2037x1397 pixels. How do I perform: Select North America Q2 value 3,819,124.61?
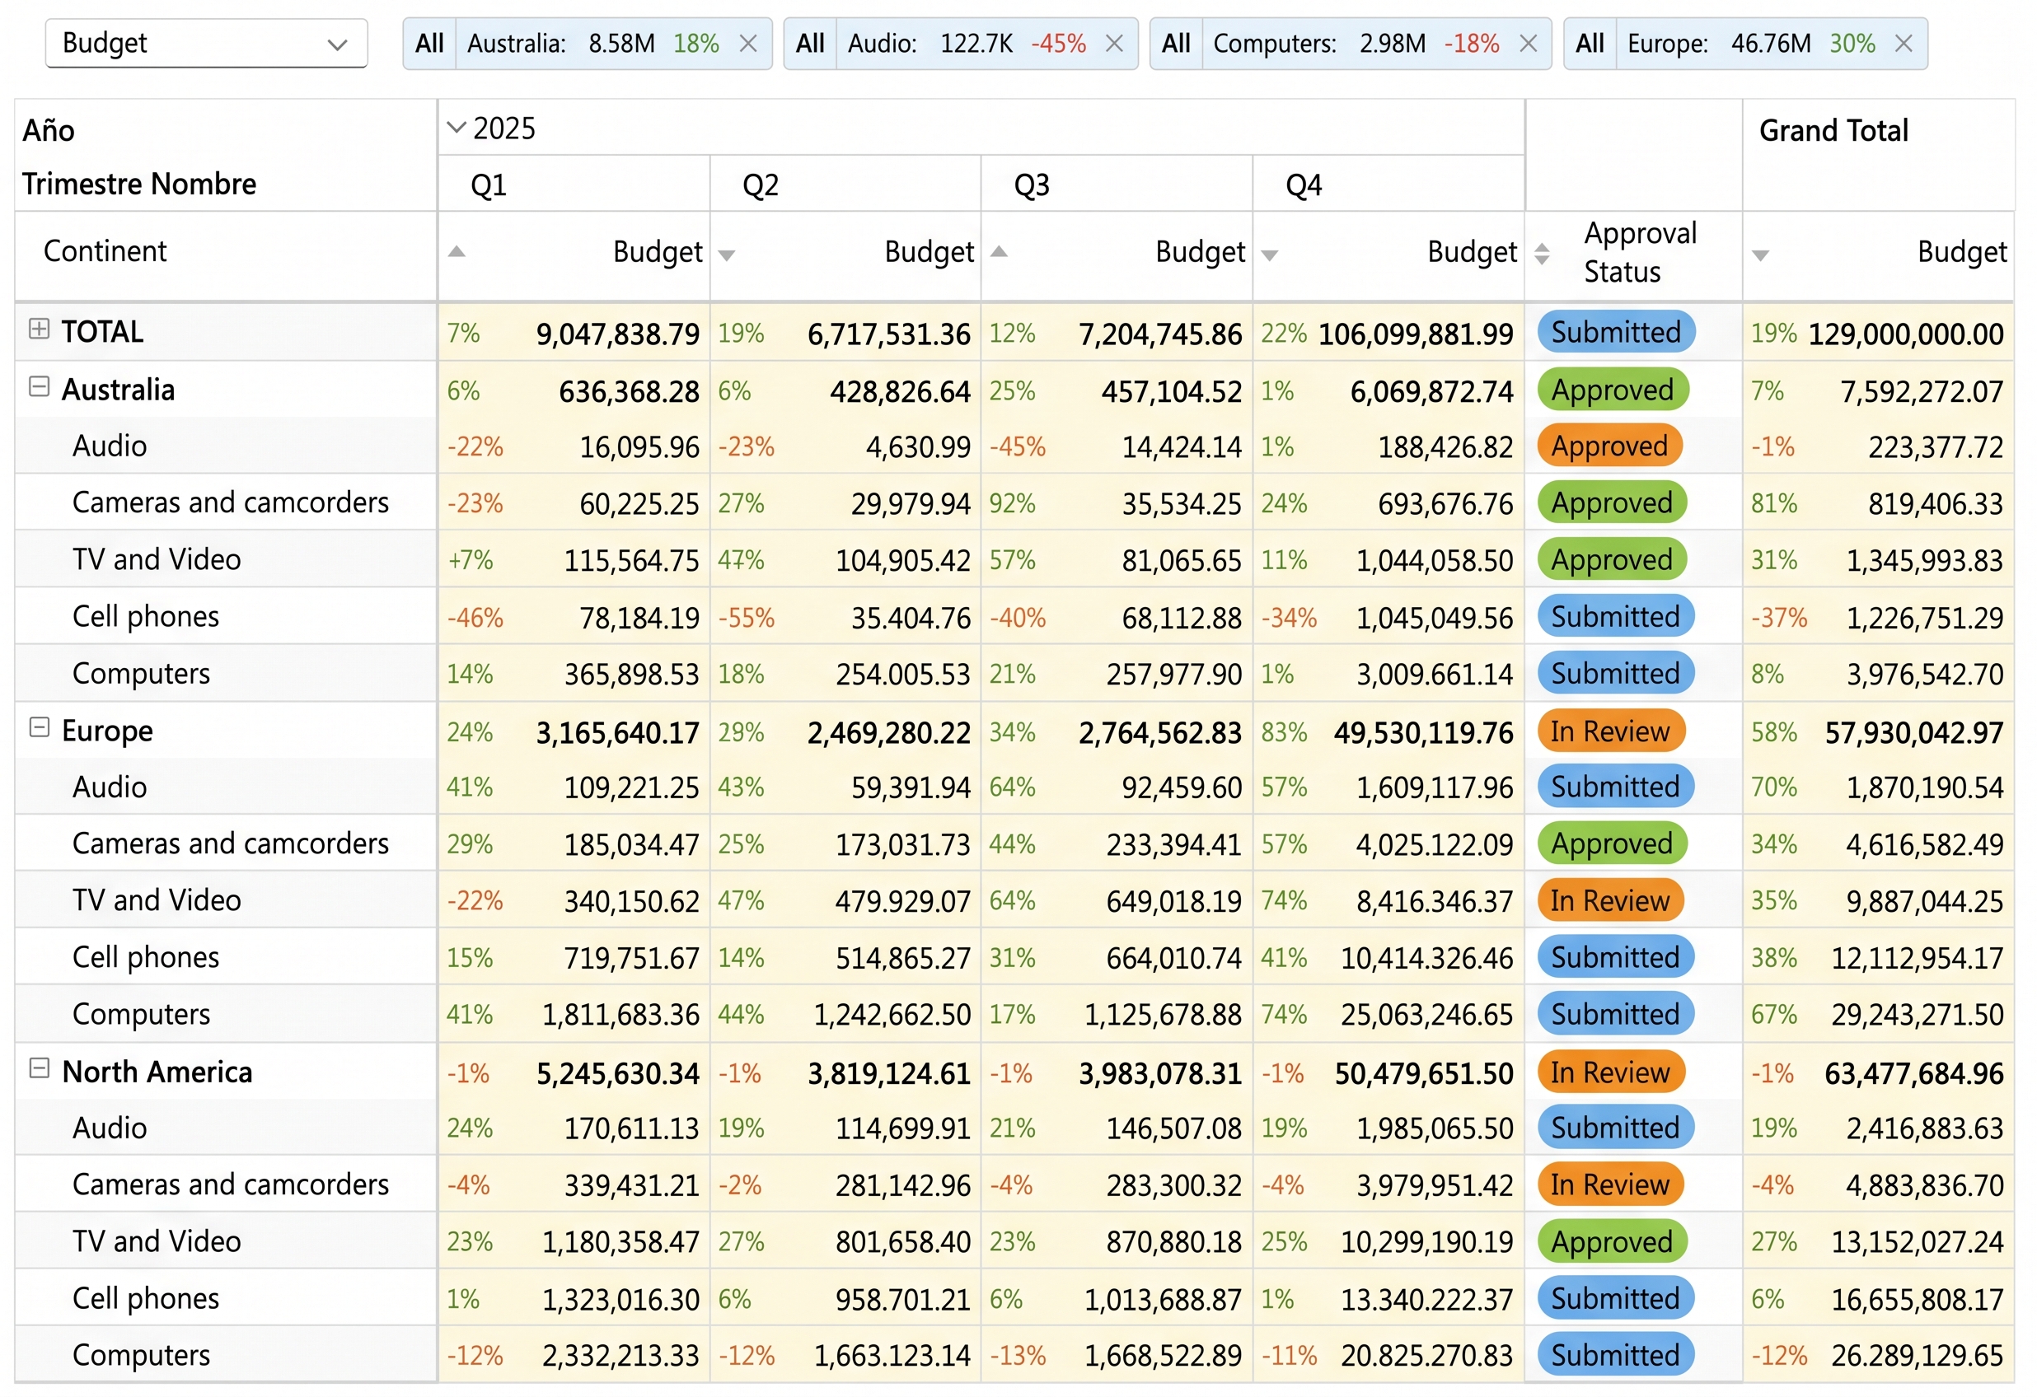(889, 1073)
